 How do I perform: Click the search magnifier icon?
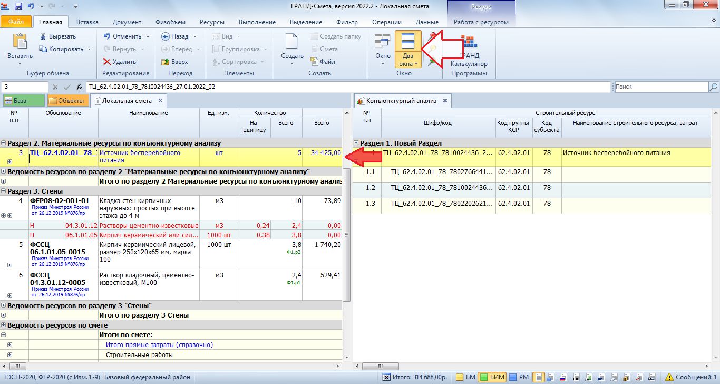(x=714, y=87)
